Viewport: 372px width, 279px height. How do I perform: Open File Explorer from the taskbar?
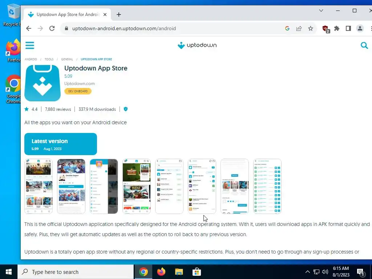(x=179, y=272)
